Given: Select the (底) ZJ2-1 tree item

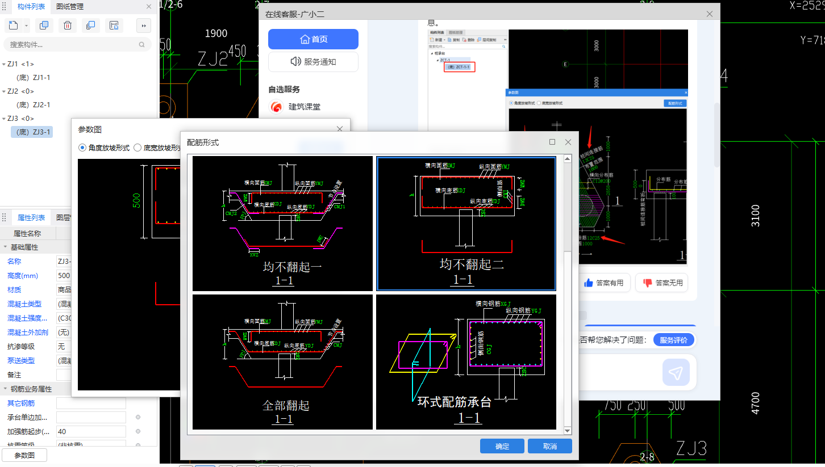Looking at the screenshot, I should coord(33,105).
